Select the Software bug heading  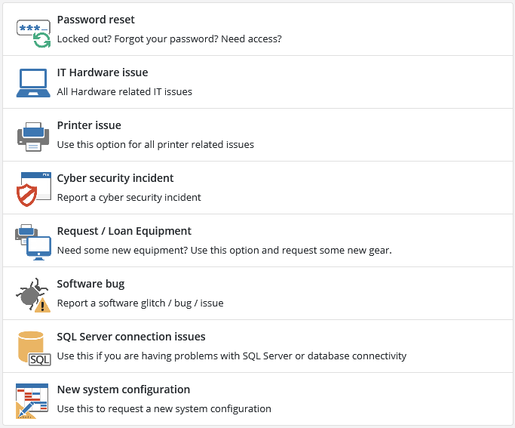(90, 284)
